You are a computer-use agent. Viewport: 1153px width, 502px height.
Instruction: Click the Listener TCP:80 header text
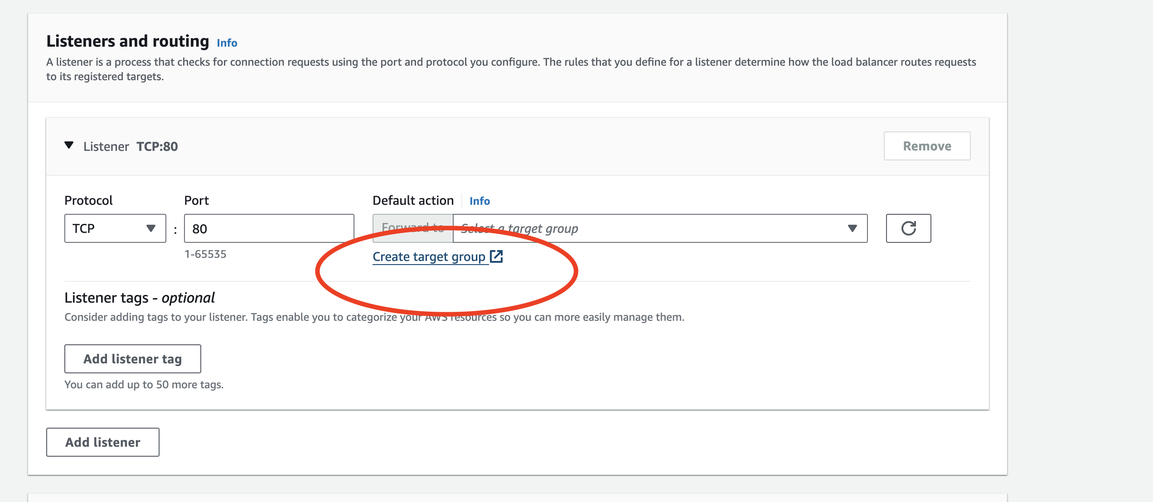[130, 146]
